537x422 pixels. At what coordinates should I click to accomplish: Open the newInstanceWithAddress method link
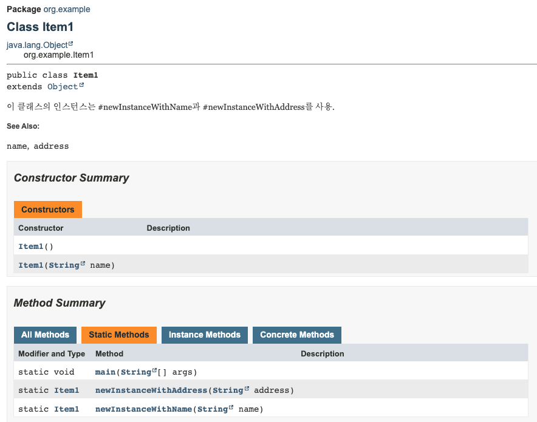[x=151, y=390]
